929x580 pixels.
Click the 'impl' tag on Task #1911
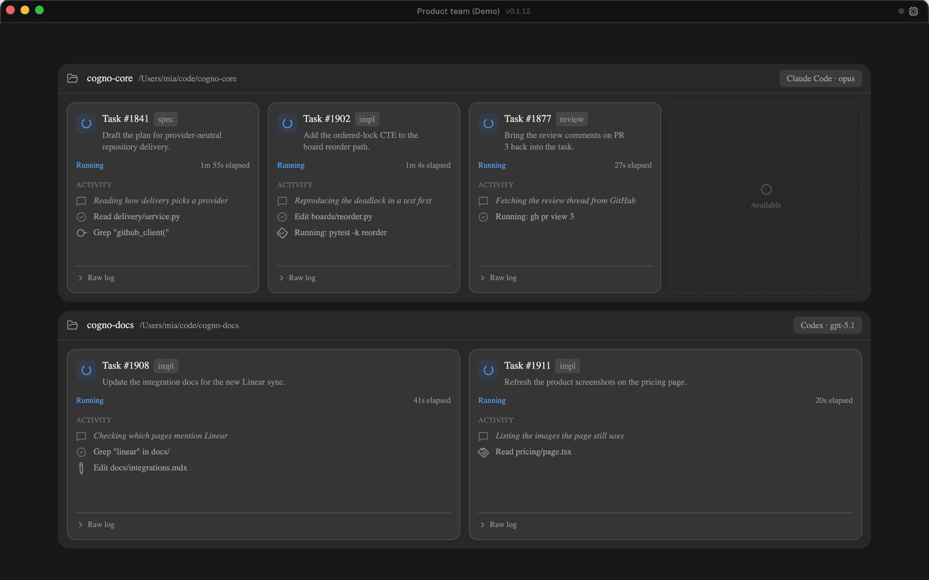567,366
